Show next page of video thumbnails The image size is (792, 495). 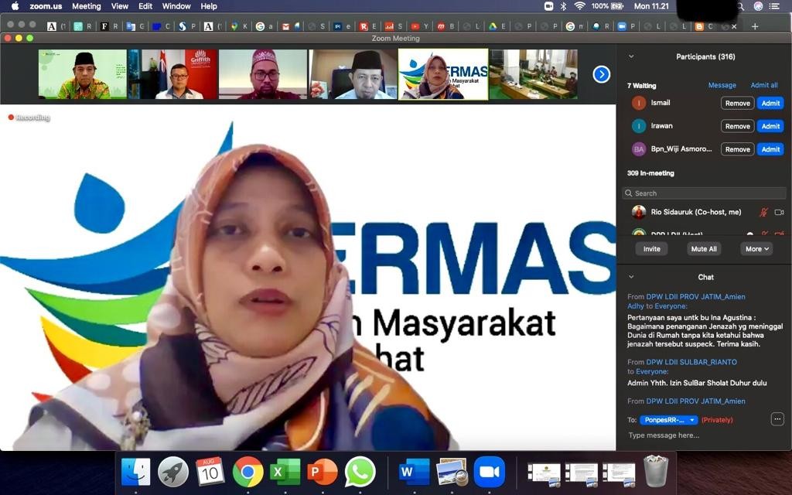point(601,74)
